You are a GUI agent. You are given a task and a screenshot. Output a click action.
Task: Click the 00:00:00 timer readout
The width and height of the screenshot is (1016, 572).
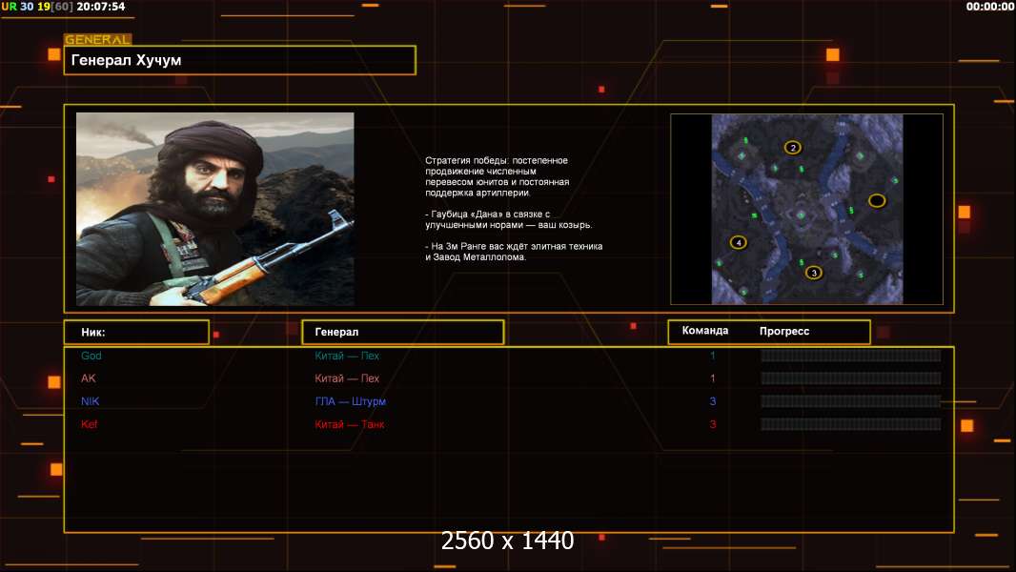click(990, 7)
